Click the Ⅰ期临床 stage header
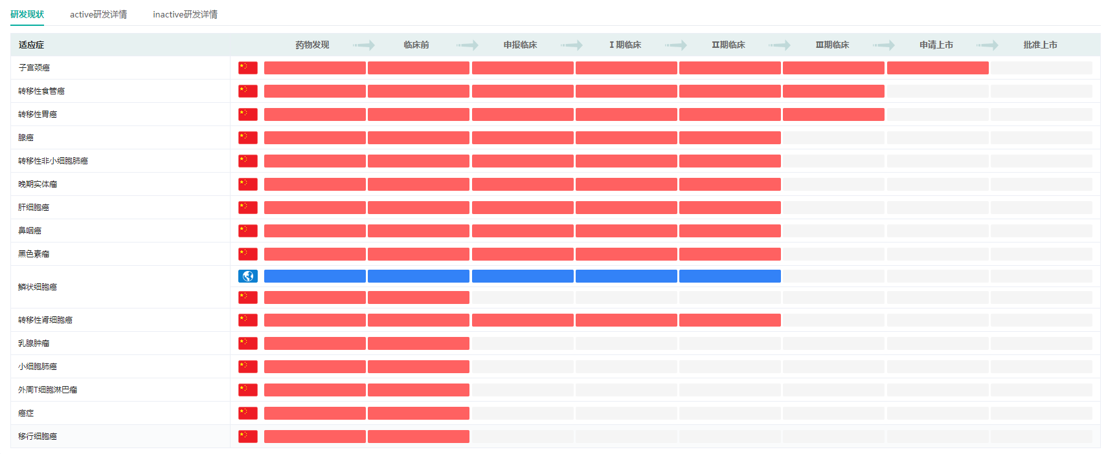 point(625,45)
